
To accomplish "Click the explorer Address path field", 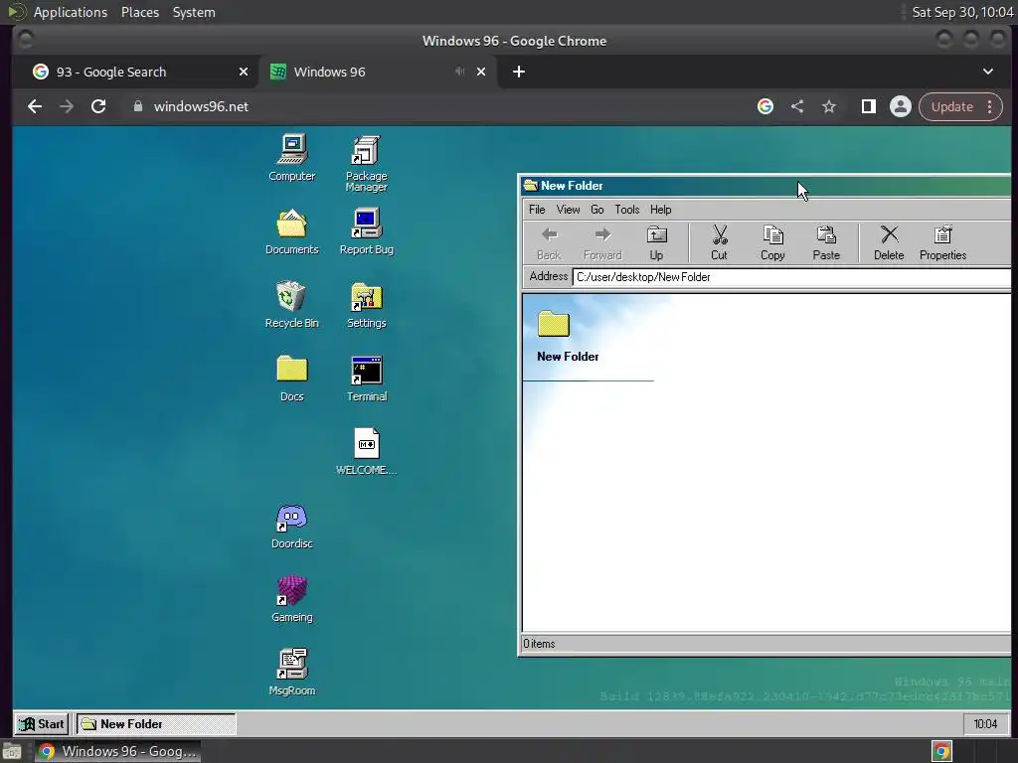I will [x=791, y=277].
